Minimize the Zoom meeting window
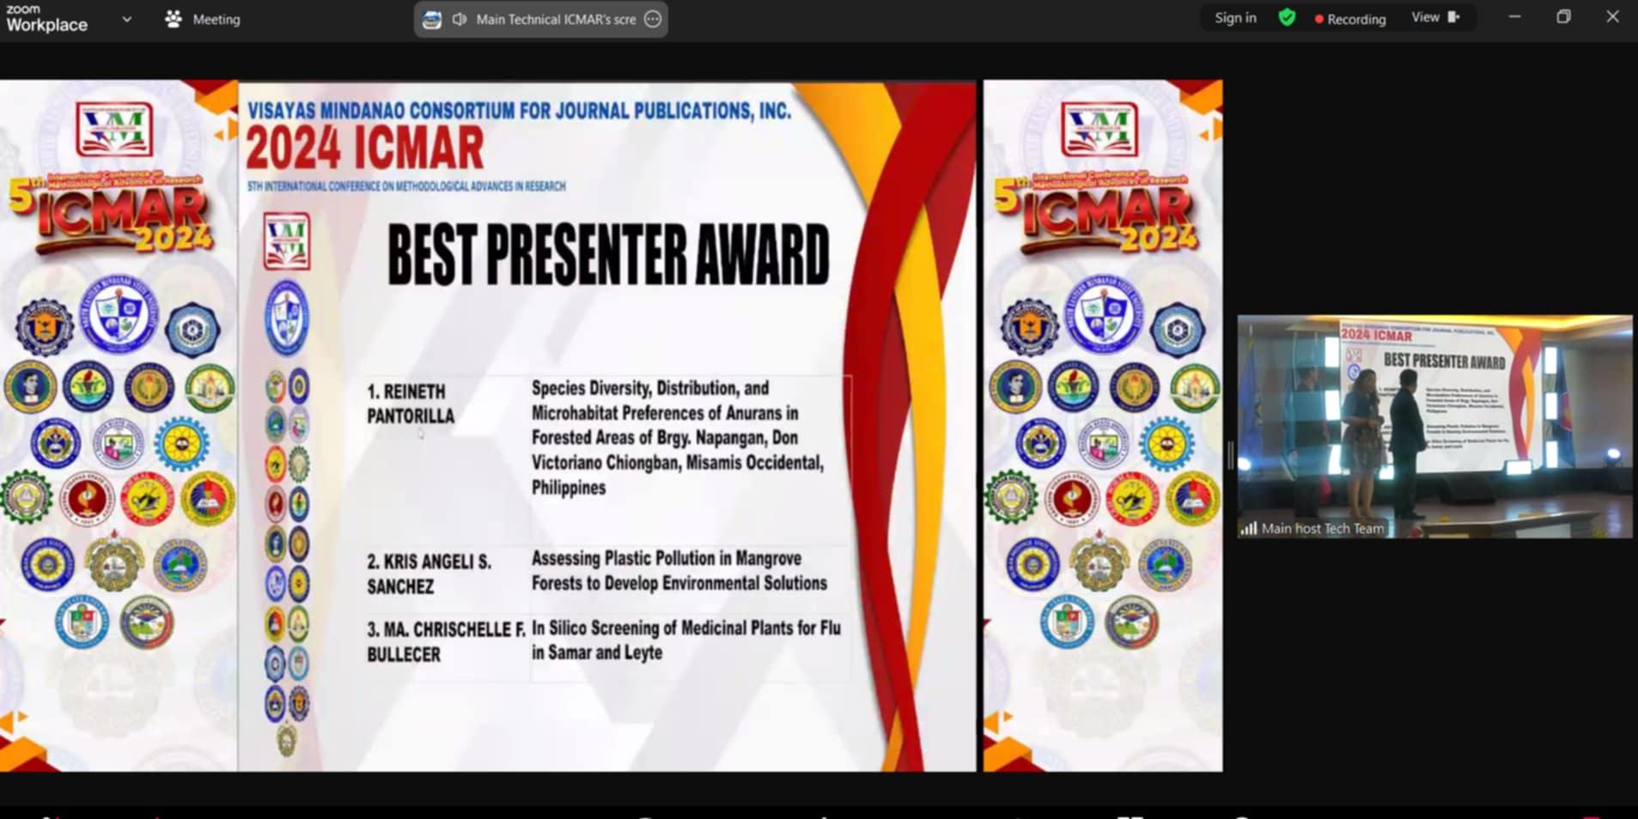Viewport: 1638px width, 819px height. click(1515, 17)
